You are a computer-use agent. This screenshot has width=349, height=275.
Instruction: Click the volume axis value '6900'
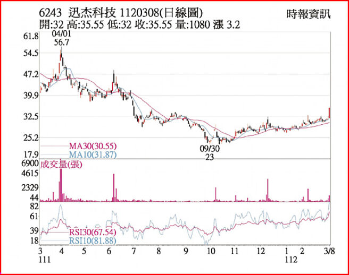[30, 164]
